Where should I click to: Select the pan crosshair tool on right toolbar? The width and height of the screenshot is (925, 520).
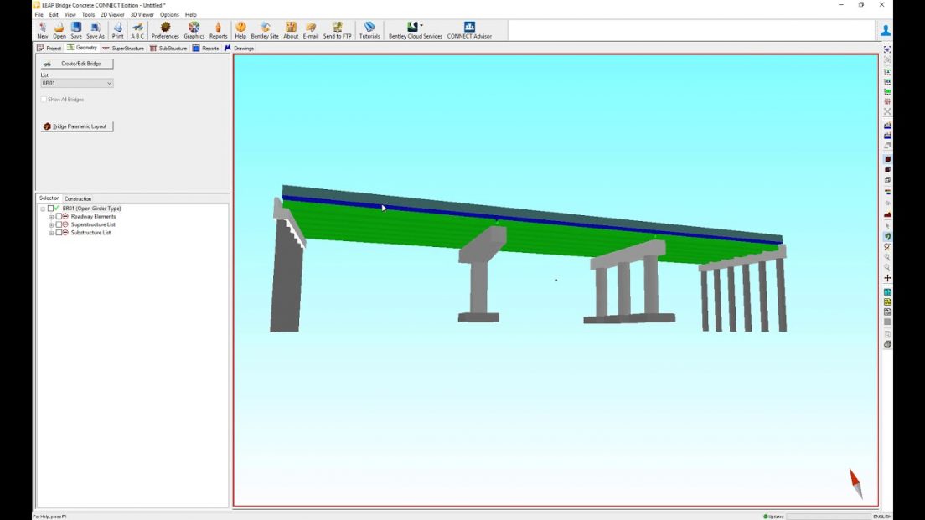[888, 278]
